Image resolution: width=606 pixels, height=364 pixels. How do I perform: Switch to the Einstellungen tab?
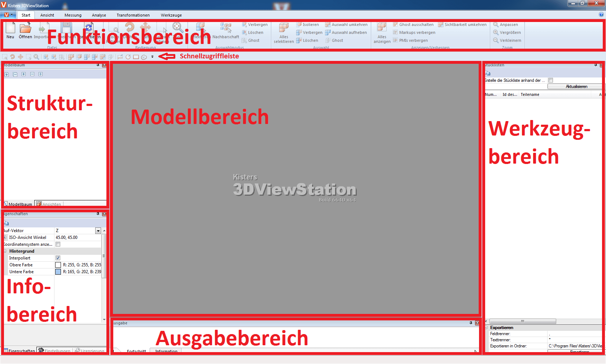[x=54, y=351]
